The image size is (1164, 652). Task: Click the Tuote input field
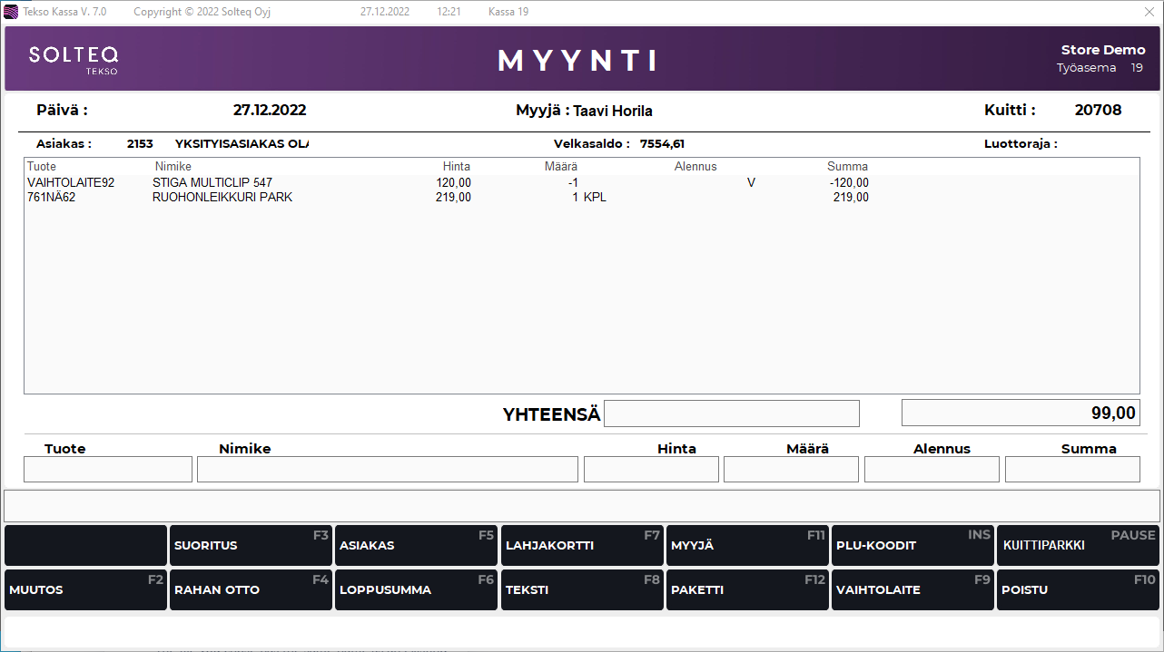(108, 469)
